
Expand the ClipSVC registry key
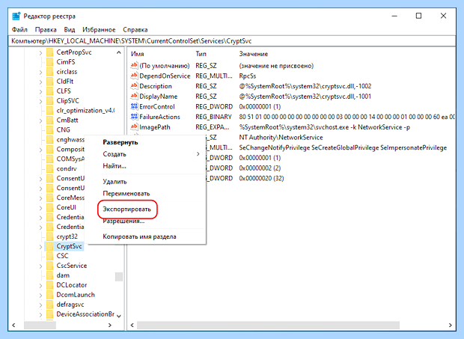(40, 101)
